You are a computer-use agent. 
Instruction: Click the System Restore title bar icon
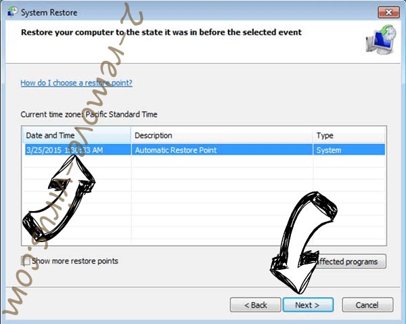coord(12,12)
